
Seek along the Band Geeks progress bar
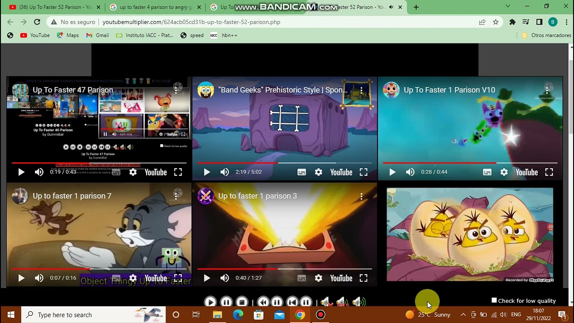(285, 163)
